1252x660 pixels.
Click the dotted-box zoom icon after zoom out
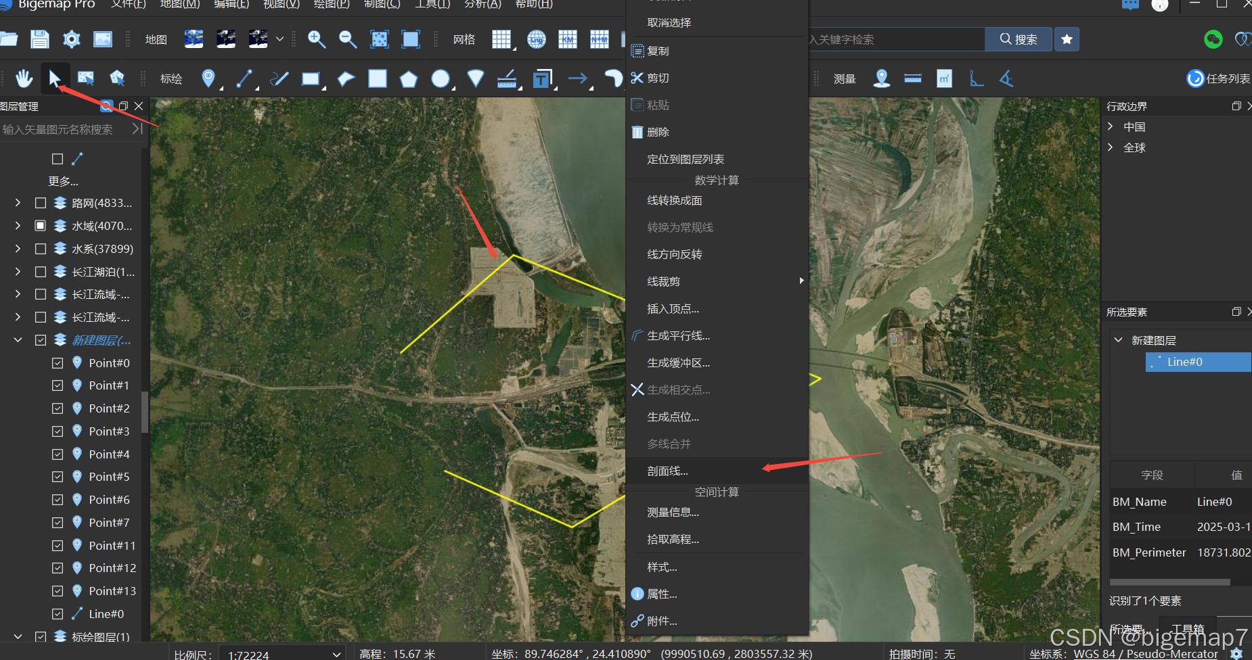380,39
